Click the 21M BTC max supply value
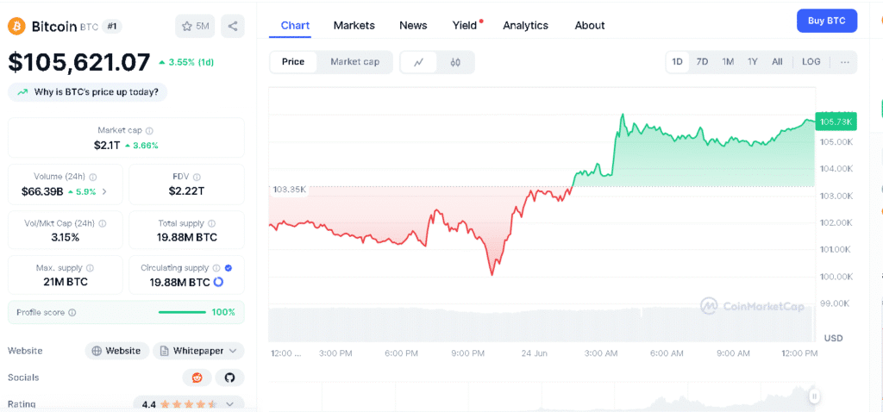883x412 pixels. 66,282
